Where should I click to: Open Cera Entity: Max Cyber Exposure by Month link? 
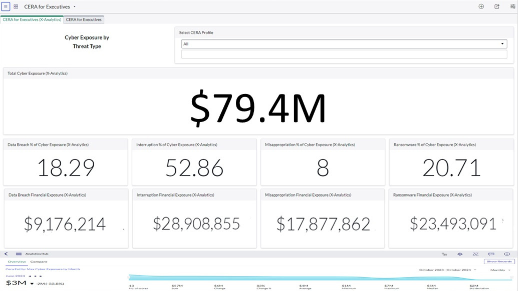click(x=43, y=269)
